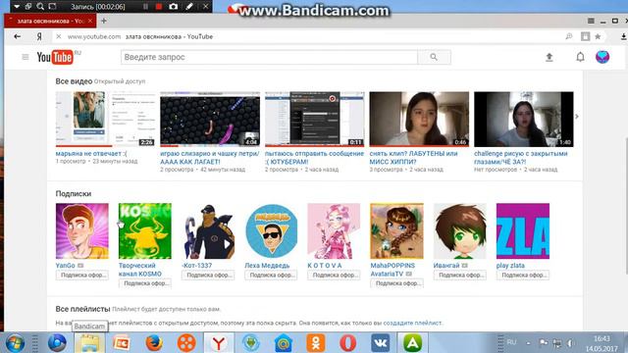This screenshot has height=353, width=628.
Task: Open the 'Леха Медведь' channel link
Action: click(x=267, y=266)
